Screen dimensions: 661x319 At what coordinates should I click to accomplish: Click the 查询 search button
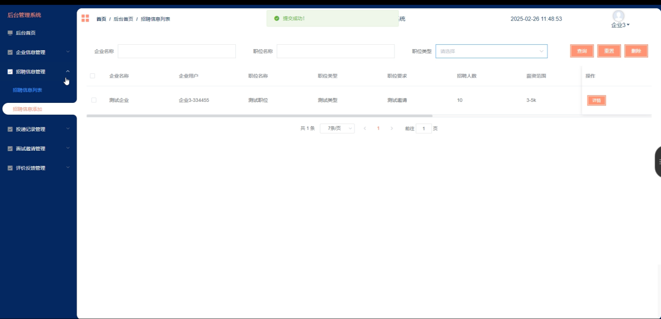582,51
